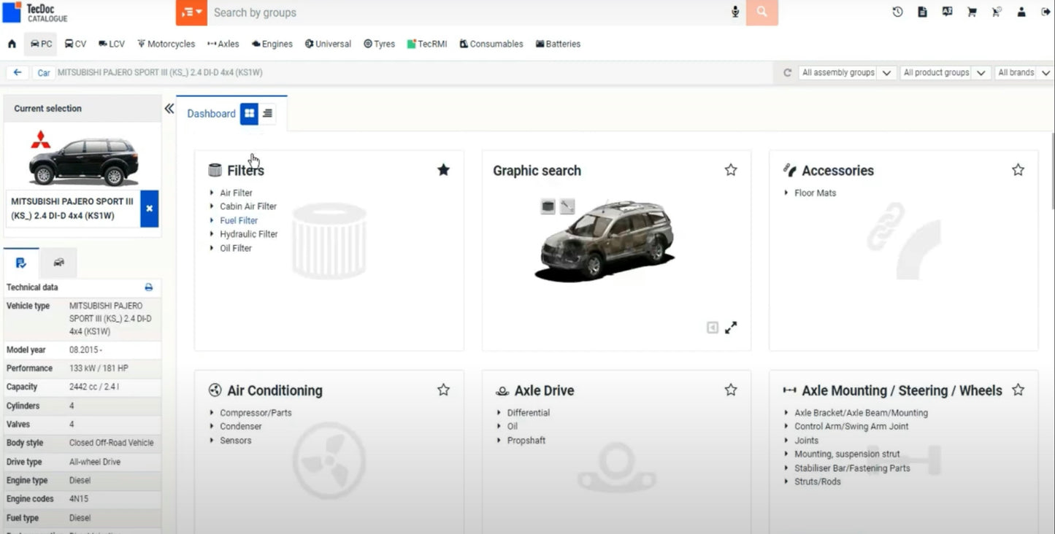Open the Tyres category

tap(379, 44)
